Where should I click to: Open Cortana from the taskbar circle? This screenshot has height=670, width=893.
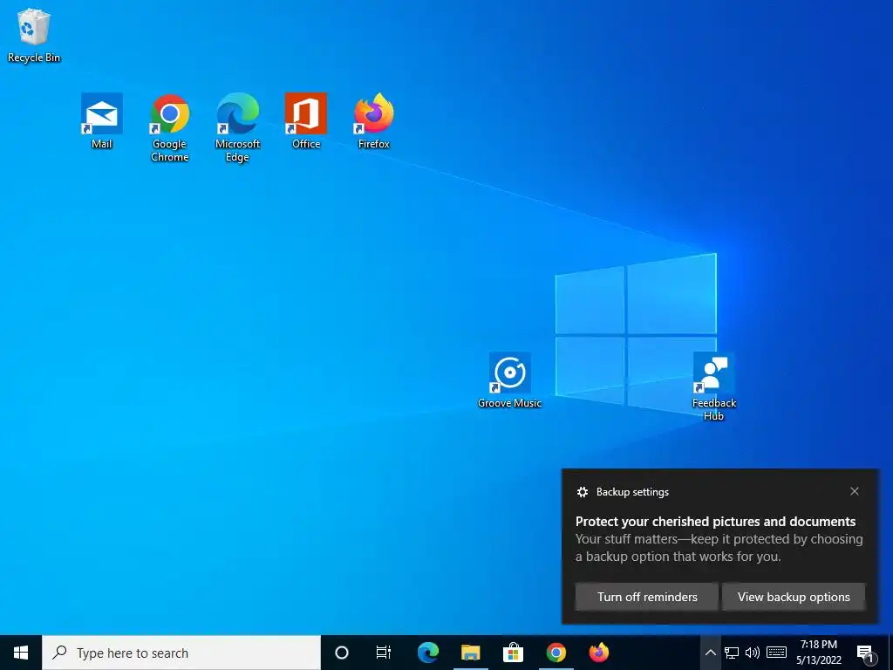(x=342, y=653)
